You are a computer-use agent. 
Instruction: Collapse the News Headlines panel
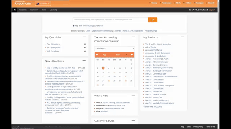click(x=84, y=61)
